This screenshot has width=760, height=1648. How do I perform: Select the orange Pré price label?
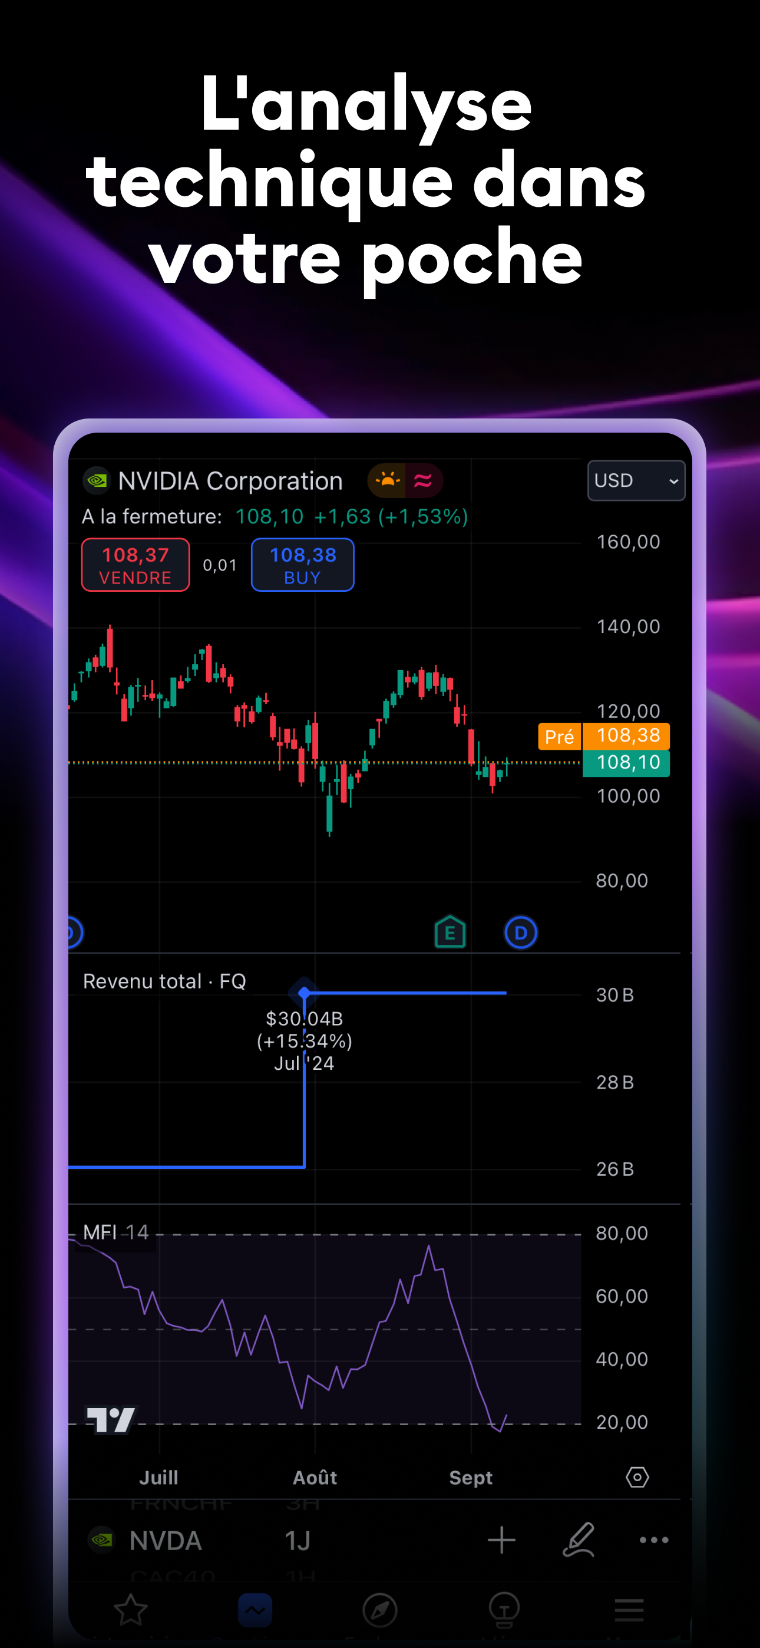(560, 737)
